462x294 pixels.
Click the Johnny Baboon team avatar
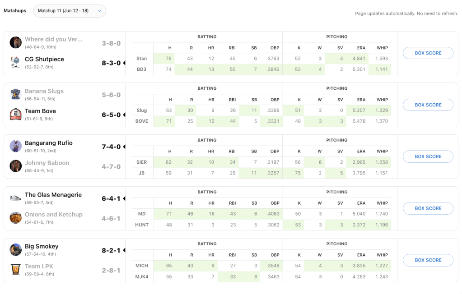point(16,166)
